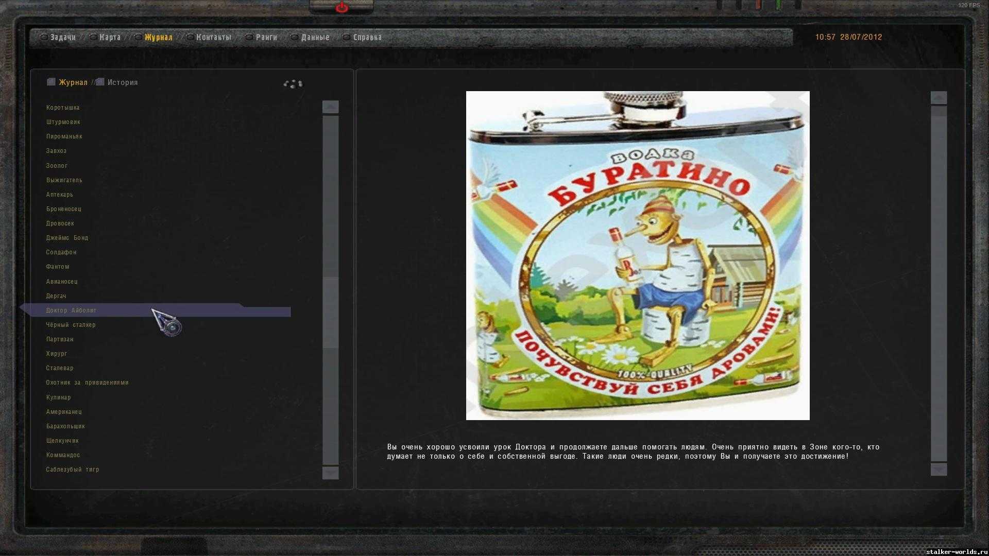Screen dimensions: 989x556
Task: Select the Чёрный сталкер entry
Action: point(71,325)
